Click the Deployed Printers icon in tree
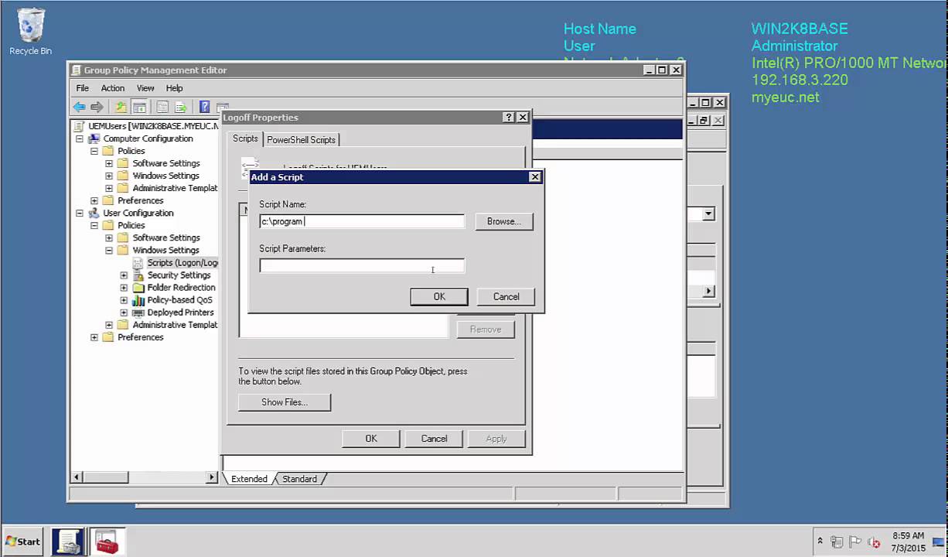The height and width of the screenshot is (557, 948). coord(138,313)
